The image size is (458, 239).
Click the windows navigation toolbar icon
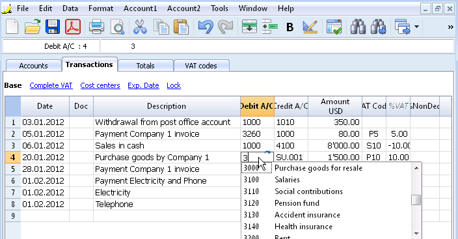click(x=403, y=27)
